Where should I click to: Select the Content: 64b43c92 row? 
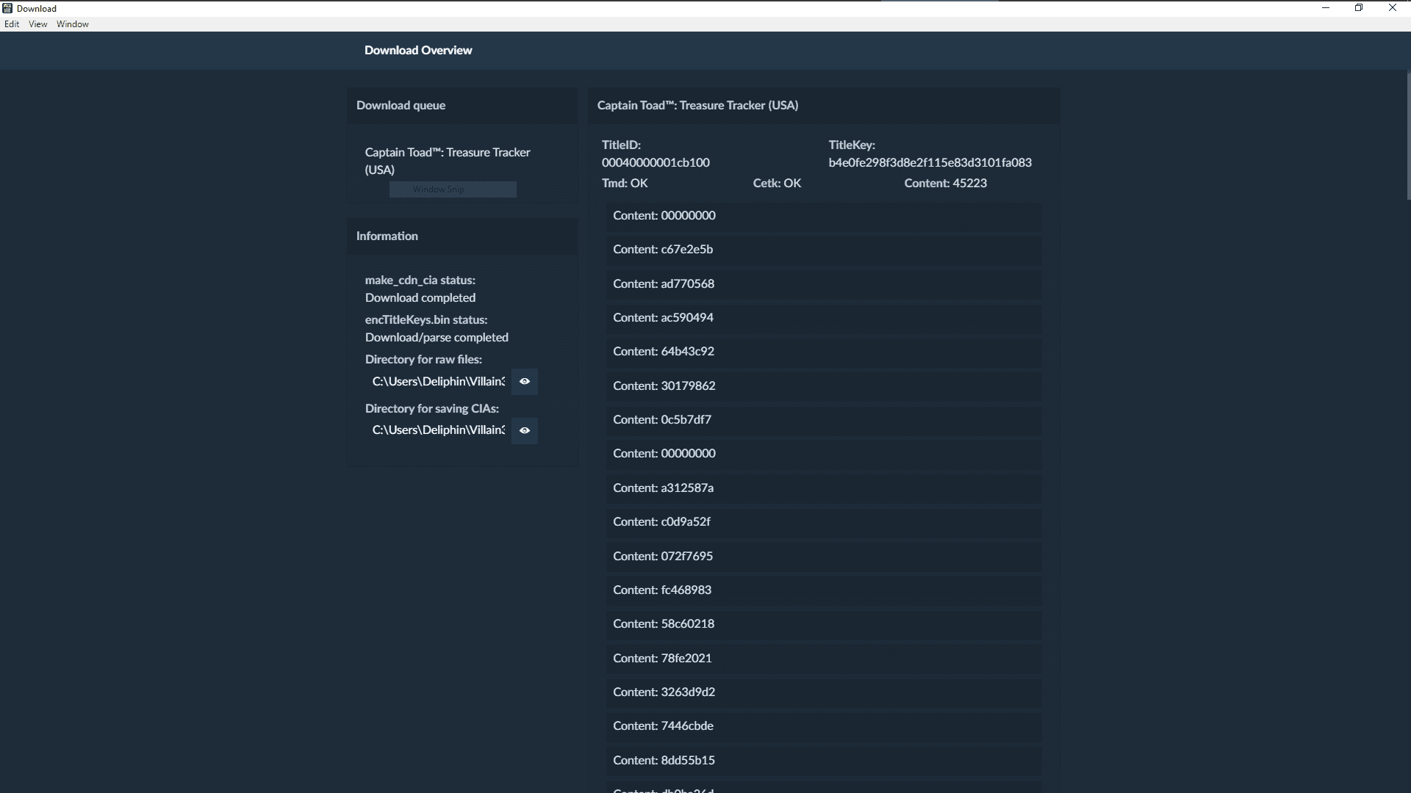click(824, 352)
